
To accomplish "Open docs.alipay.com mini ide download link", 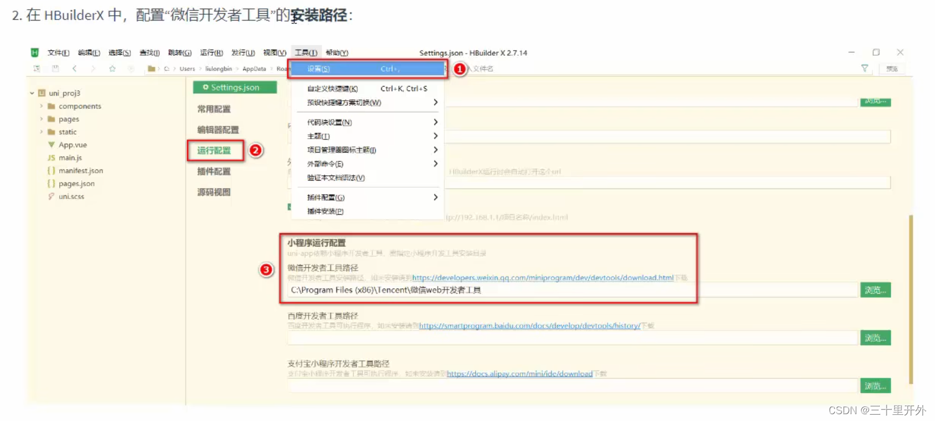I will 520,374.
